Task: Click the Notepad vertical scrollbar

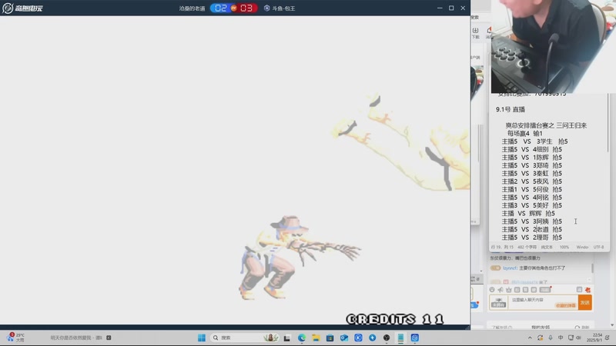Action: (x=608, y=124)
